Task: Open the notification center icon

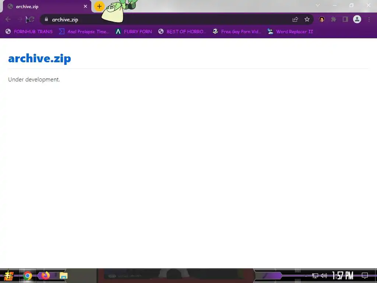Action: (x=365, y=276)
